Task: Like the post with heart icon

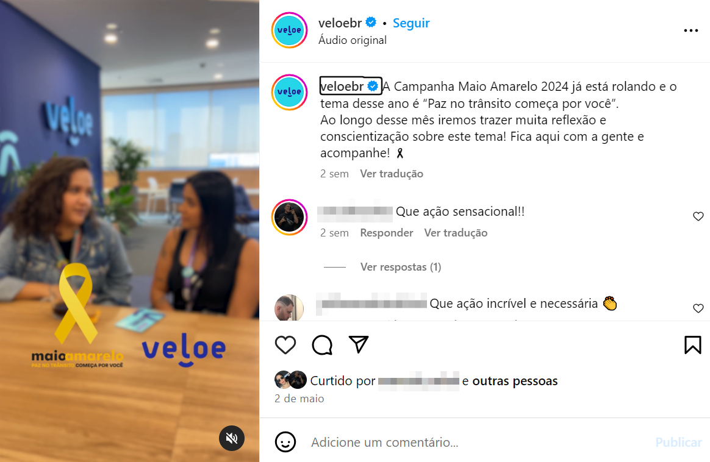Action: 285,345
